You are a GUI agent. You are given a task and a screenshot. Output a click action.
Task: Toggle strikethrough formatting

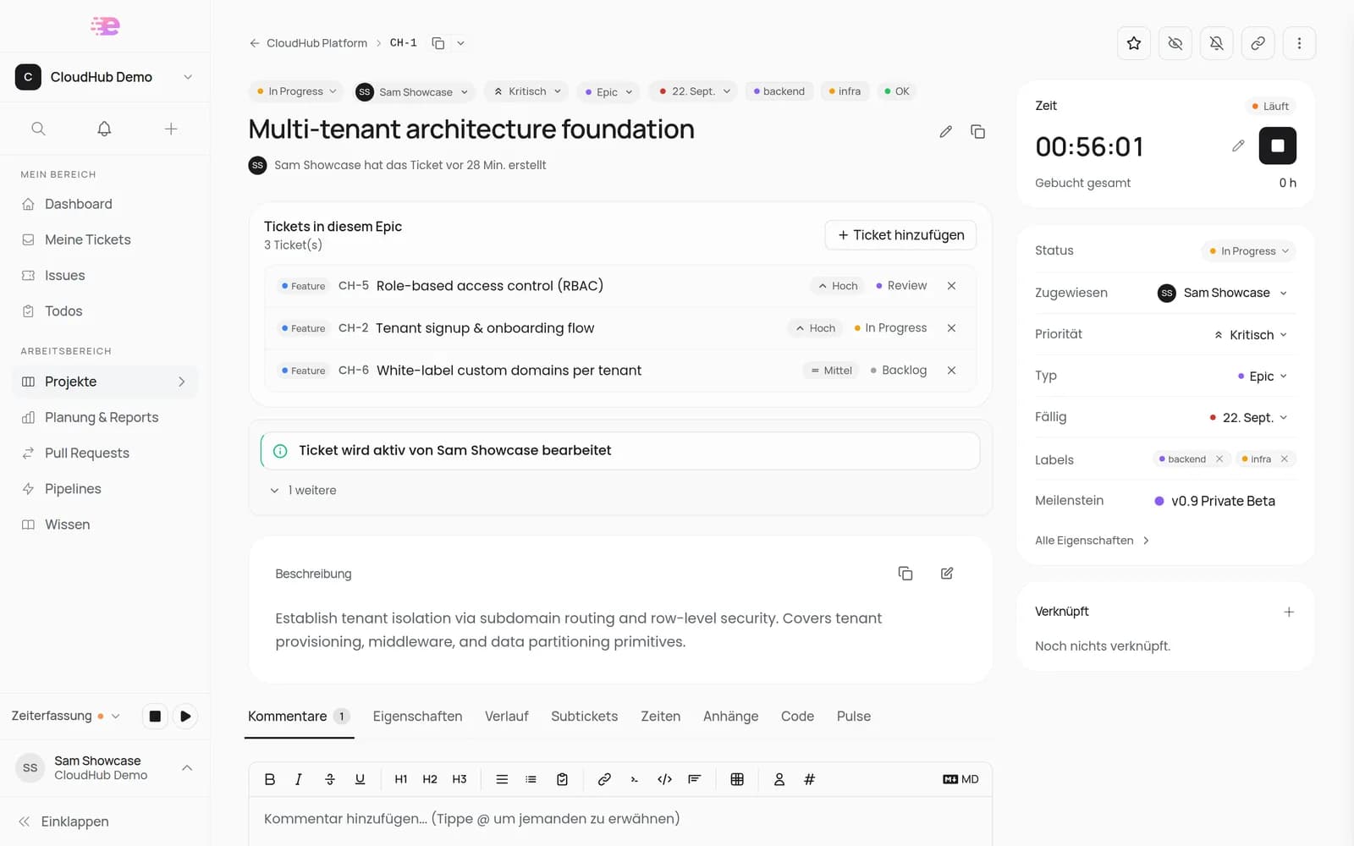330,779
